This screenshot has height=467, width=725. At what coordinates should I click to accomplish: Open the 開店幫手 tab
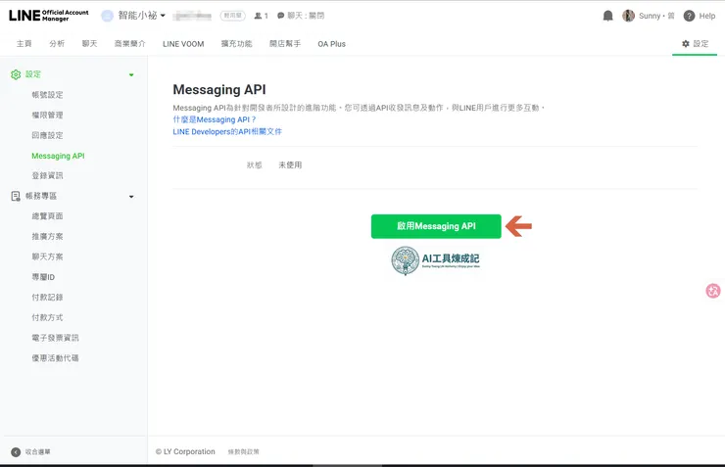click(x=285, y=43)
